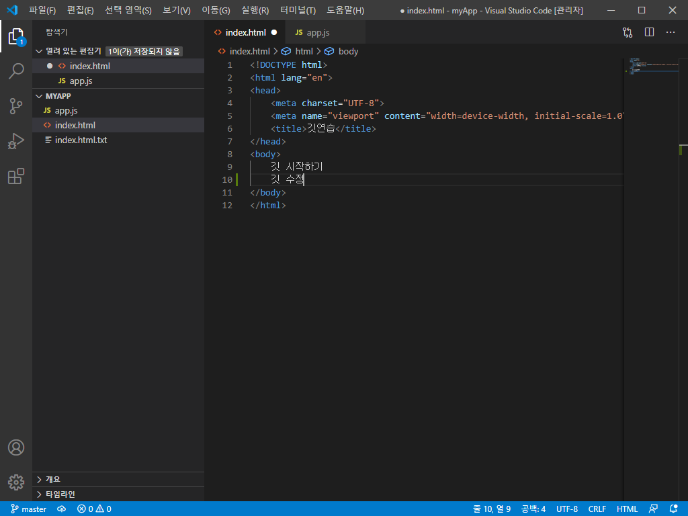Open the 도움말(H) menu

pos(345,10)
